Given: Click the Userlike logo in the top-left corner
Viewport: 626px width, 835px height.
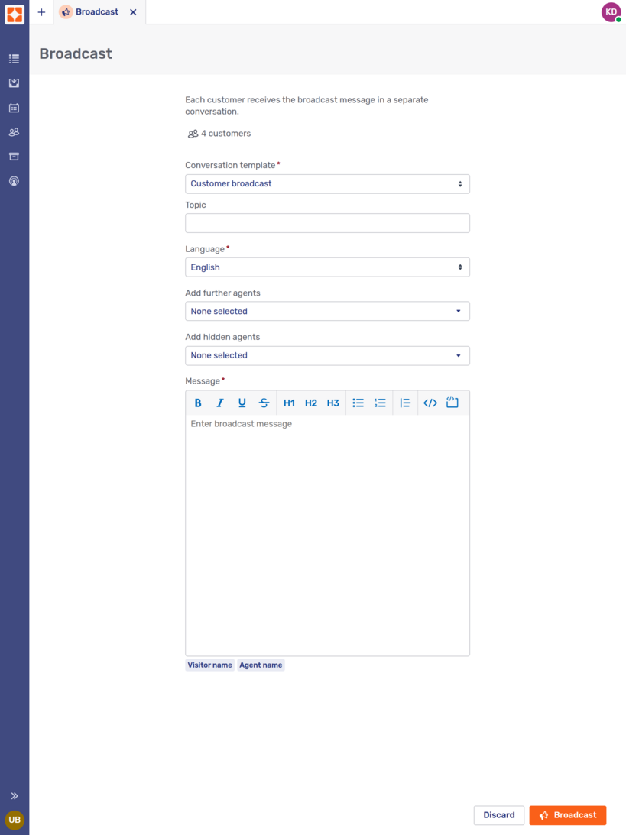Looking at the screenshot, I should 14,12.
